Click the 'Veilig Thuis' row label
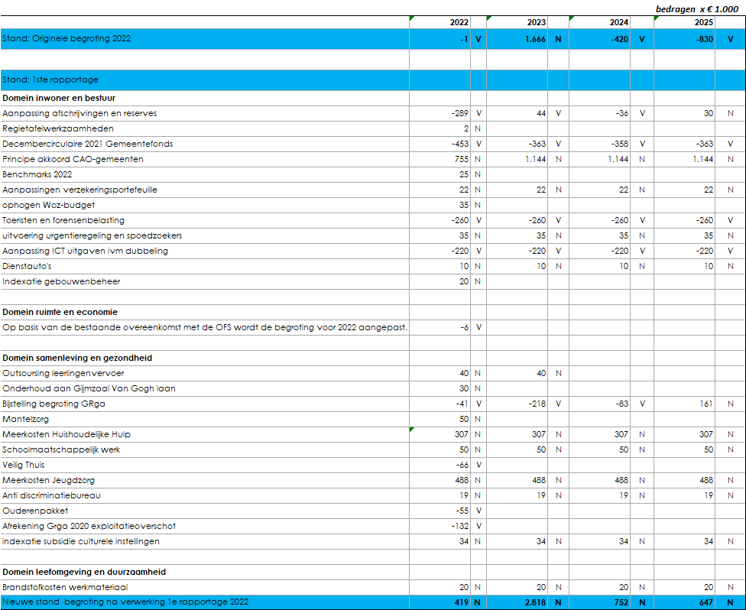 click(23, 465)
